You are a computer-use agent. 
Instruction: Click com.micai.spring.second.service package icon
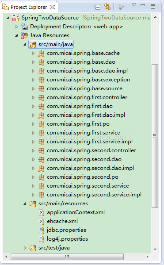click(42, 186)
